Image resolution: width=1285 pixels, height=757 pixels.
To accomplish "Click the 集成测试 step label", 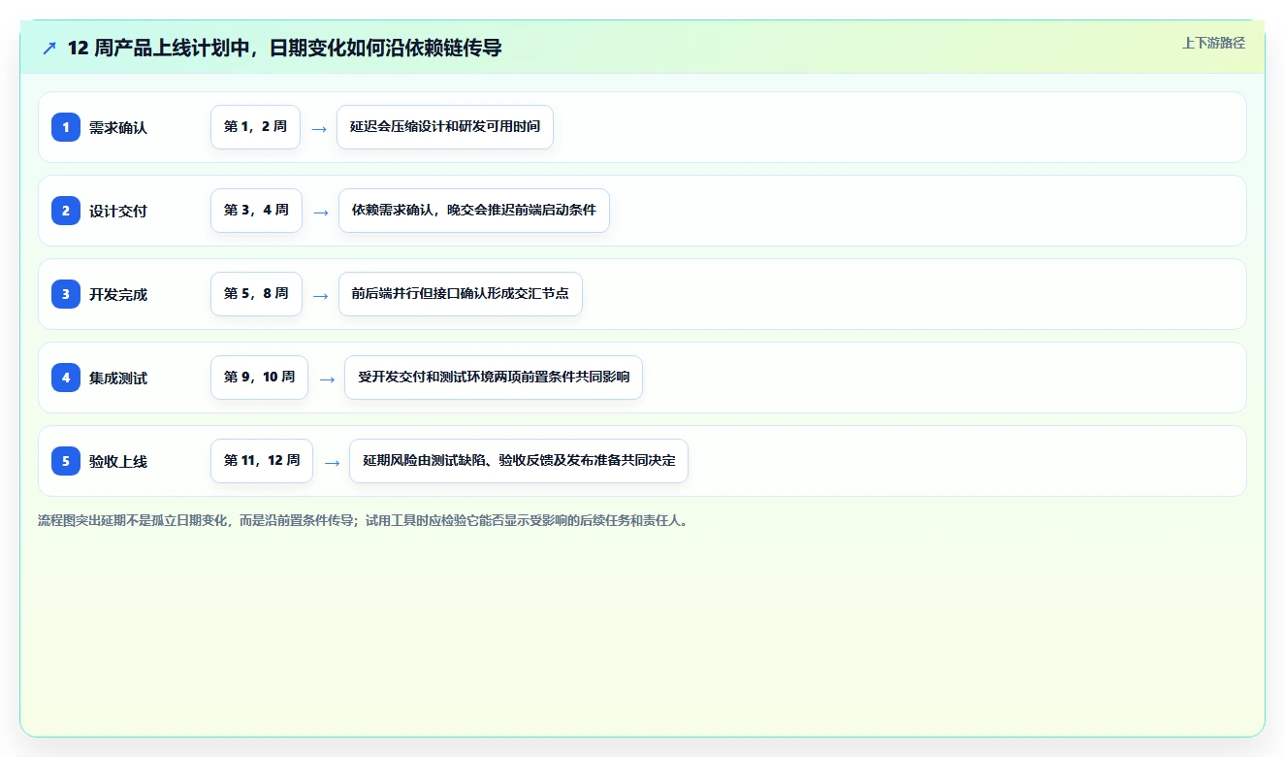I will pos(118,378).
